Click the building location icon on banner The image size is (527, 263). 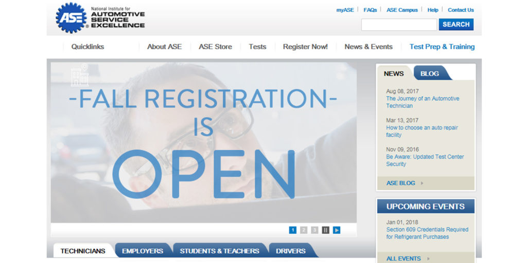80,75
